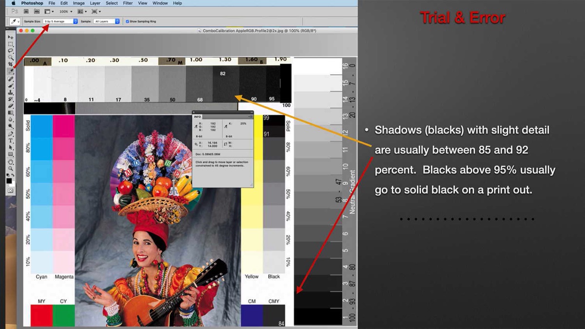
Task: Open the Info panel options menu
Action: point(251,116)
